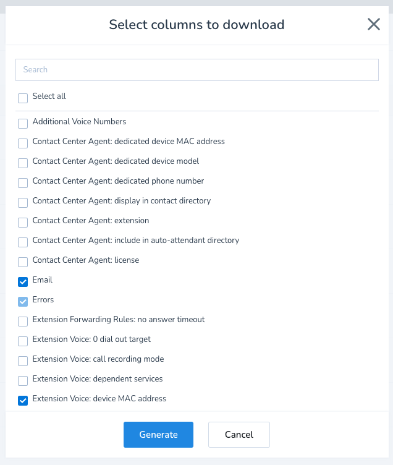Check dedicated phone number option

point(23,182)
